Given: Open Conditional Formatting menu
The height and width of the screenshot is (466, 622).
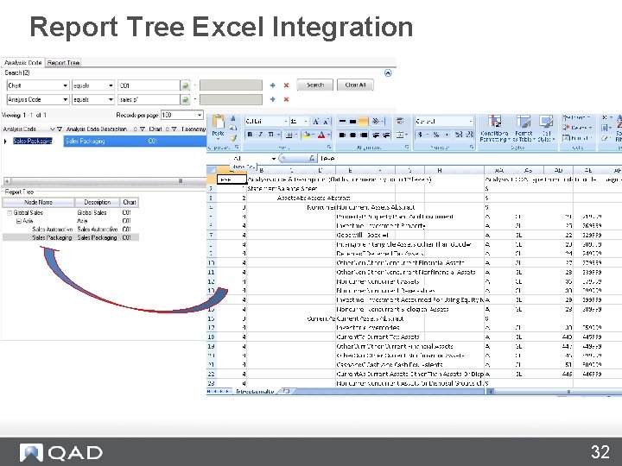Looking at the screenshot, I should (494, 129).
